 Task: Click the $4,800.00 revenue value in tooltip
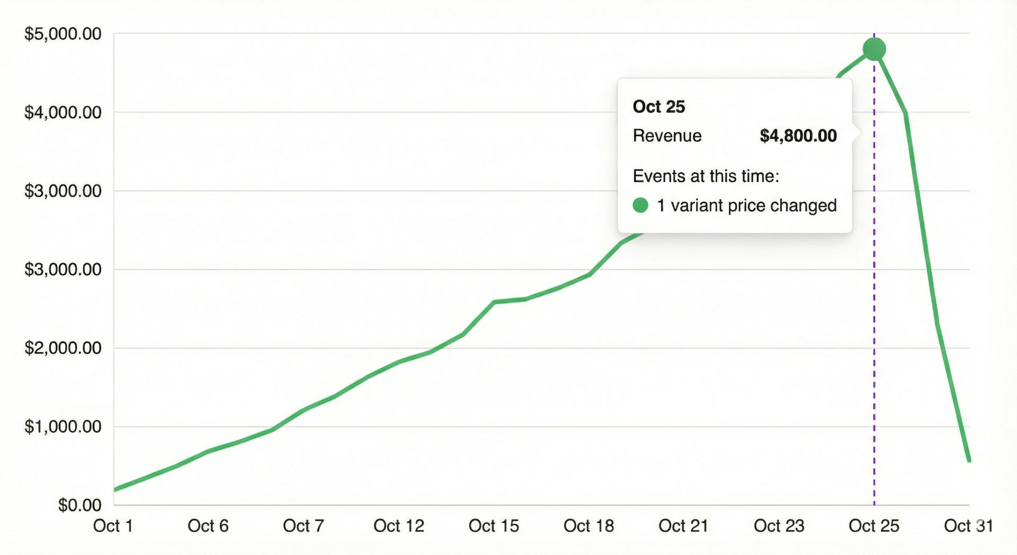[798, 136]
